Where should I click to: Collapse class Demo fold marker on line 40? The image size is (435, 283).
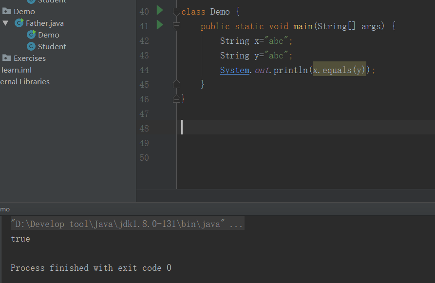point(176,12)
